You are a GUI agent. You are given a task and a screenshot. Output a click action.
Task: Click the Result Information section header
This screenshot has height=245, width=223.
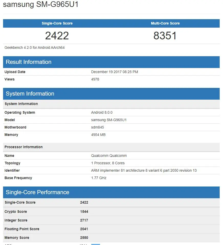click(111, 62)
